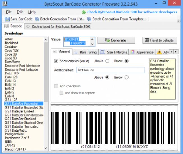Open the Appearance tab
The width and height of the screenshot is (183, 154).
(x=142, y=52)
